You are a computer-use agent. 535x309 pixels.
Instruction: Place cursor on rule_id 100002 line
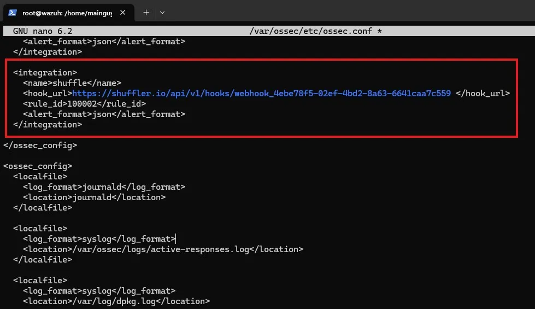pos(84,104)
